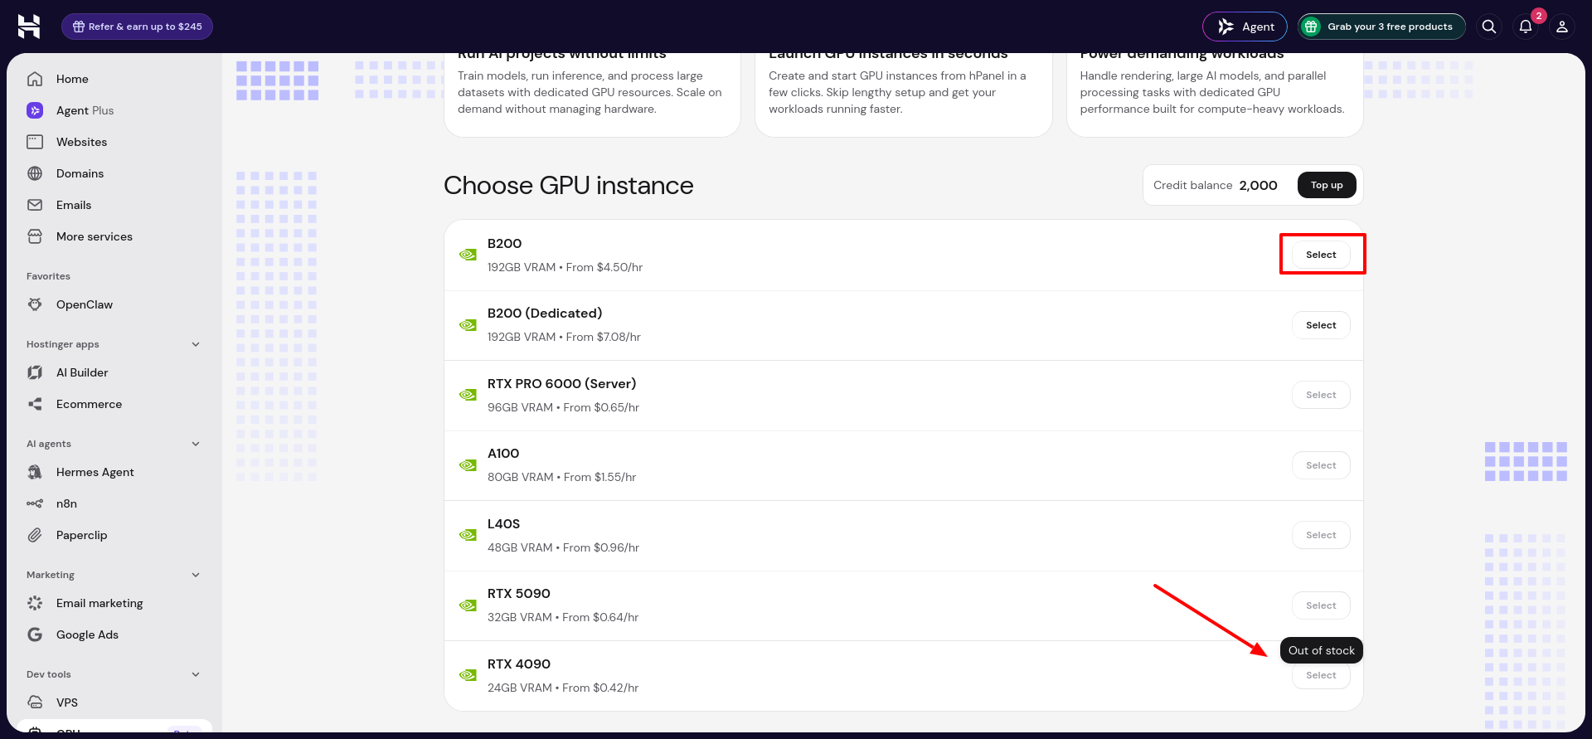The height and width of the screenshot is (739, 1592).
Task: Click the VPS sidebar icon
Action: point(35,703)
